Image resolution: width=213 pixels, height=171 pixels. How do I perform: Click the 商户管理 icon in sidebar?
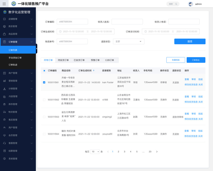pyautogui.click(x=4, y=73)
